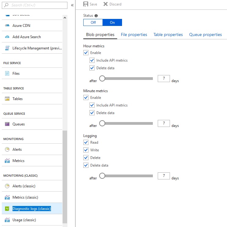Click the Status info icon
Image resolution: width=227 pixels, height=227 pixels.
coord(96,16)
